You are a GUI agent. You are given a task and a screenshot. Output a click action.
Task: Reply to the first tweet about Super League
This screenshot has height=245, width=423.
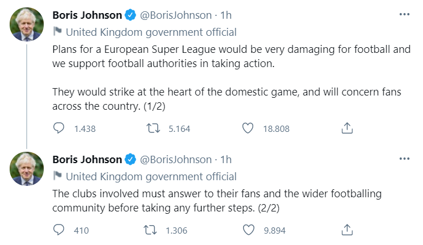(59, 128)
